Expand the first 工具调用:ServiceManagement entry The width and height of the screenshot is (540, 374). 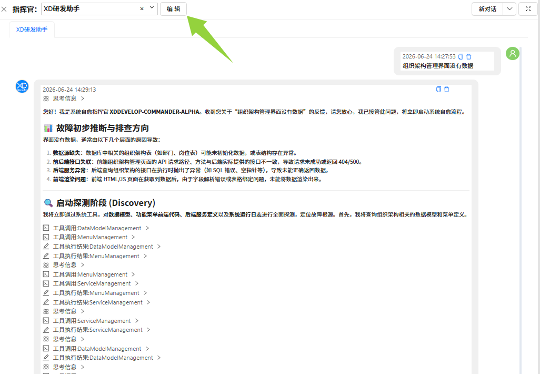click(91, 284)
